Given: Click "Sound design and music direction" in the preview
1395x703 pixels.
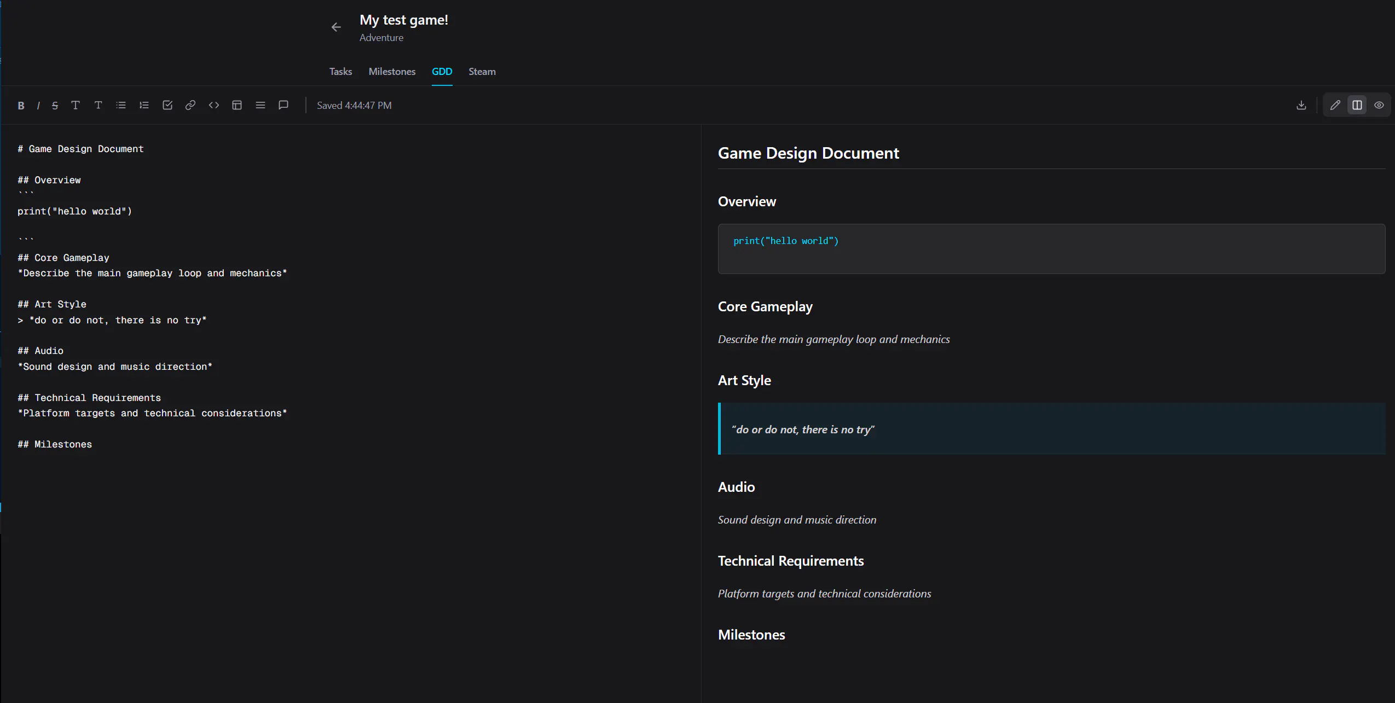Looking at the screenshot, I should (x=797, y=520).
